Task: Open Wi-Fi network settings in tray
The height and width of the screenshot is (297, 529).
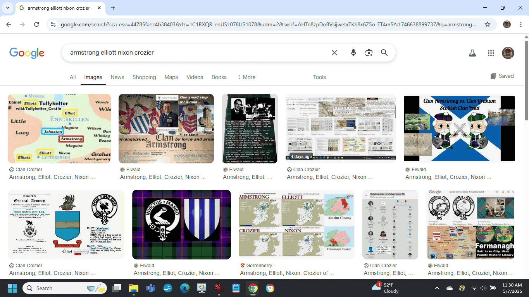Action: 474,288
